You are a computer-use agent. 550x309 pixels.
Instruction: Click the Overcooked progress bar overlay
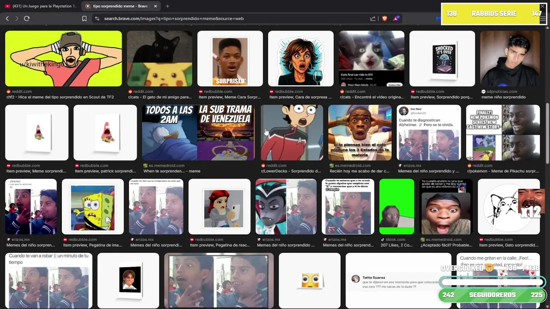[493, 282]
